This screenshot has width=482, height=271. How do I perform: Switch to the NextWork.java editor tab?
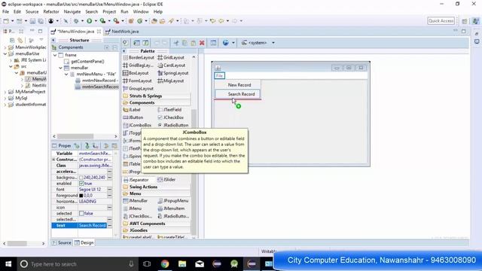click(x=122, y=32)
